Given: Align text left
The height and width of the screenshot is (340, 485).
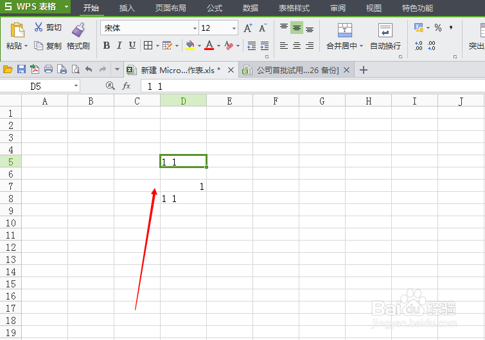Looking at the screenshot, I should click(284, 46).
